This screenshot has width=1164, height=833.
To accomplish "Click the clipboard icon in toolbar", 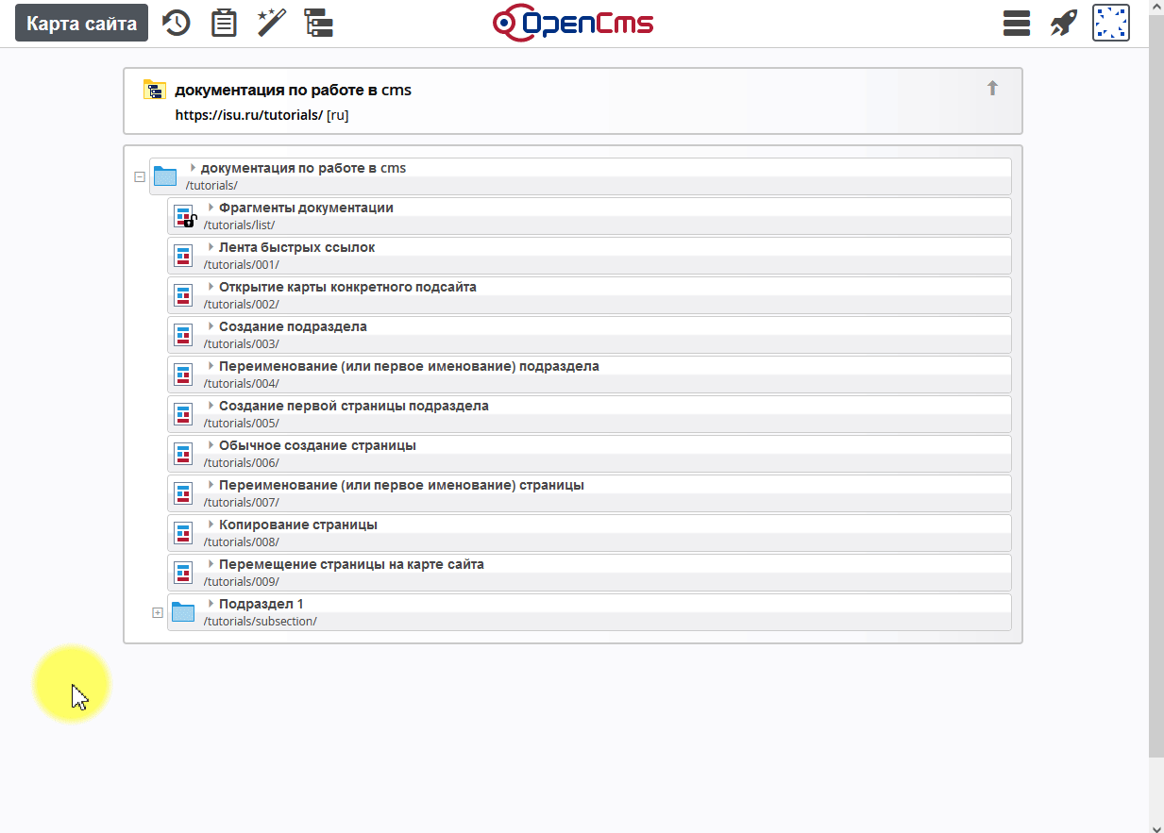I will pos(224,23).
